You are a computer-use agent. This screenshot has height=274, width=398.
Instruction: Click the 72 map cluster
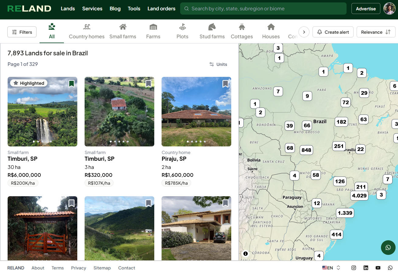click(x=346, y=102)
